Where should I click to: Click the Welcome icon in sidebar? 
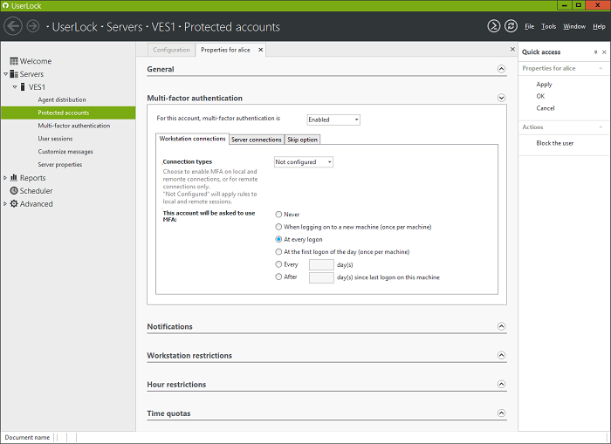[14, 61]
